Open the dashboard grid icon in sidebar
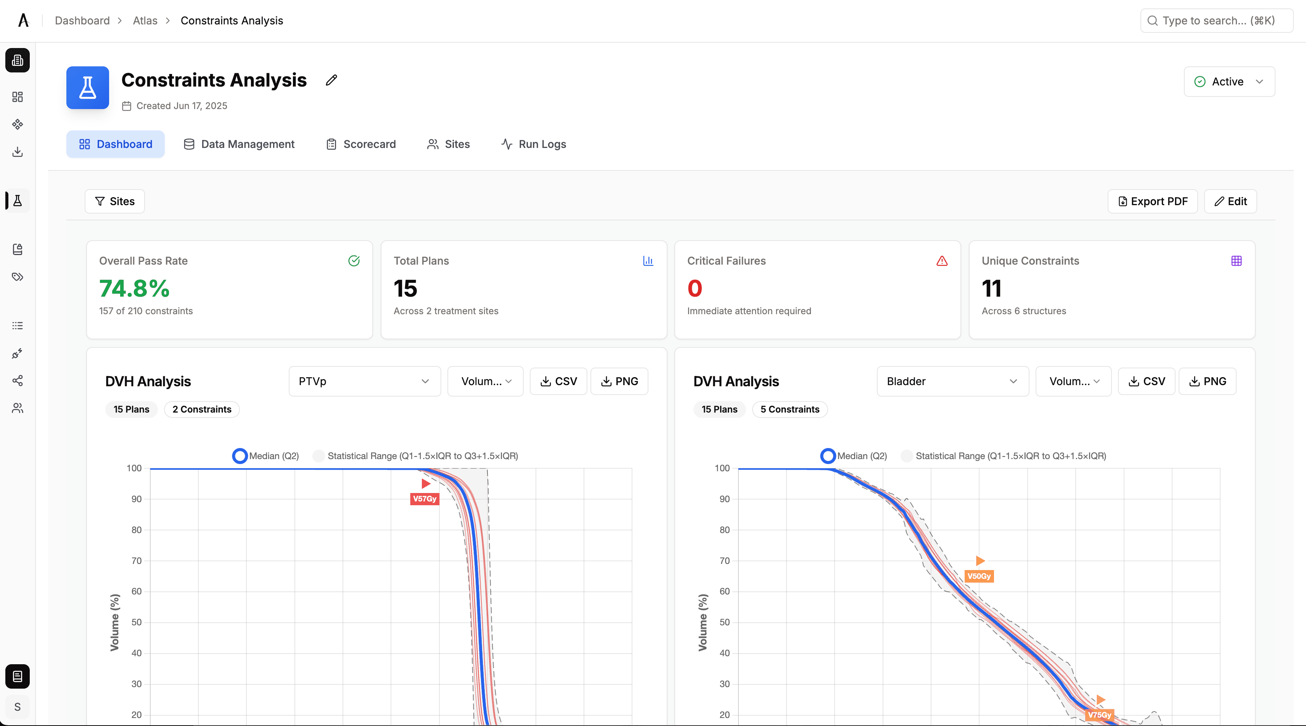1306x726 pixels. (17, 97)
